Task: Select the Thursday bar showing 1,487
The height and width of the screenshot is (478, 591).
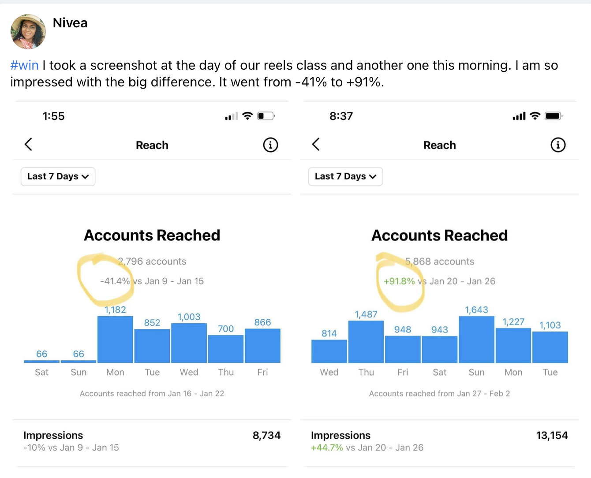Action: pyautogui.click(x=366, y=342)
